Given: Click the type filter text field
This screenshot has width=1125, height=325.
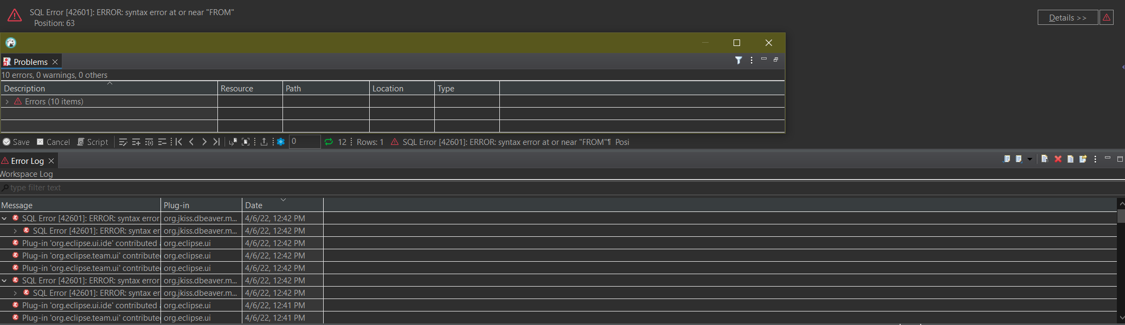Looking at the screenshot, I should point(562,188).
